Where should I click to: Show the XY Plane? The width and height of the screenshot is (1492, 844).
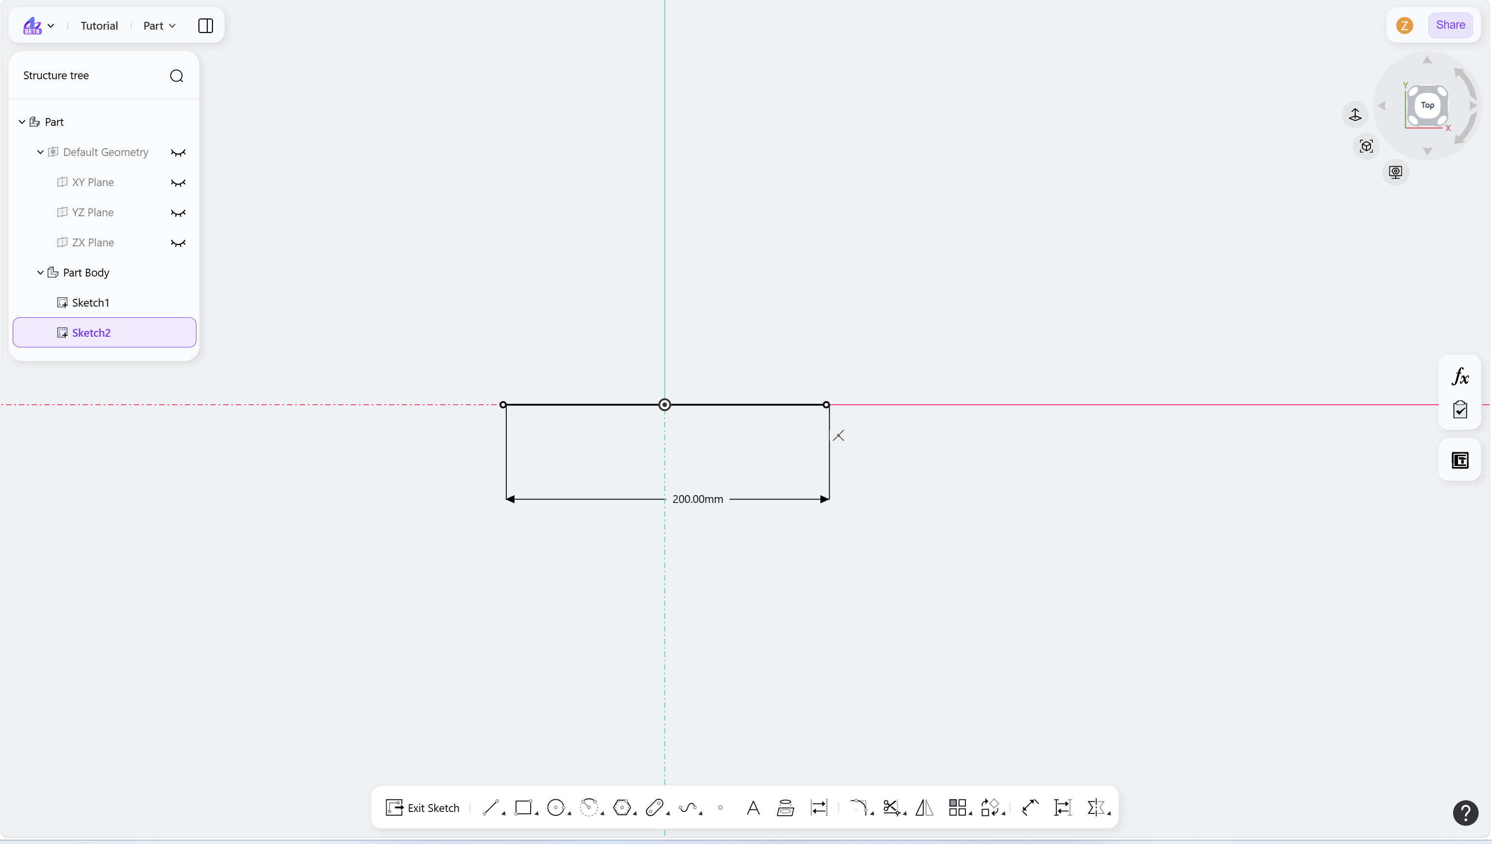(178, 183)
